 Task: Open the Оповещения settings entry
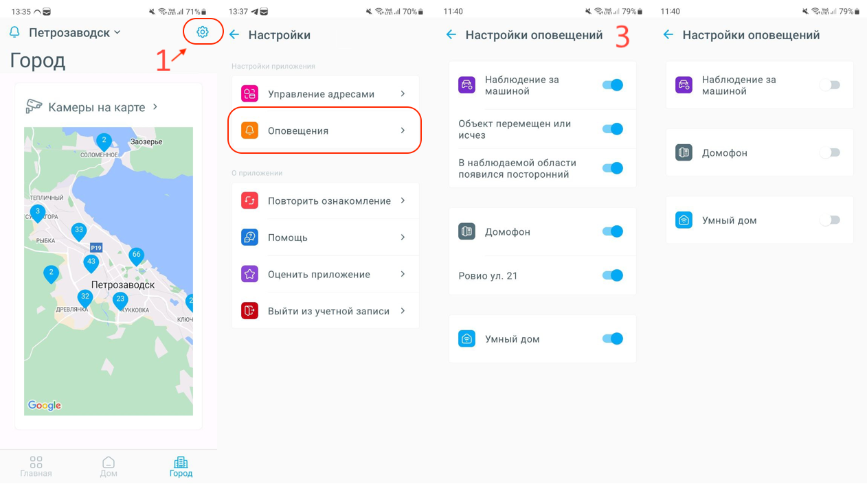(325, 130)
